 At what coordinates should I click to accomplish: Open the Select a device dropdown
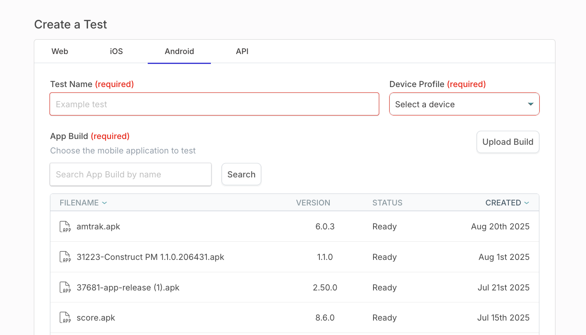464,104
